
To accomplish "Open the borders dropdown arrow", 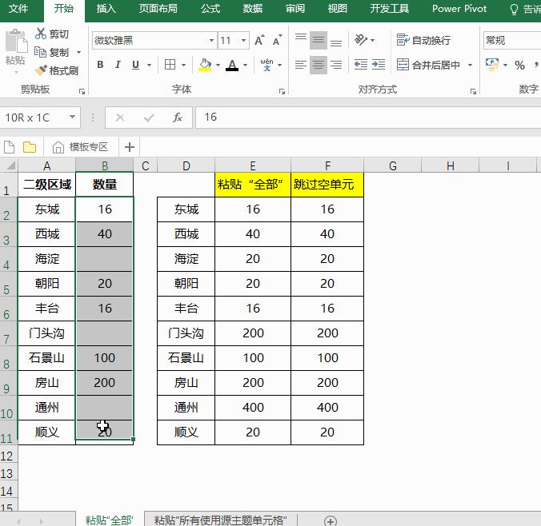I will tap(183, 65).
